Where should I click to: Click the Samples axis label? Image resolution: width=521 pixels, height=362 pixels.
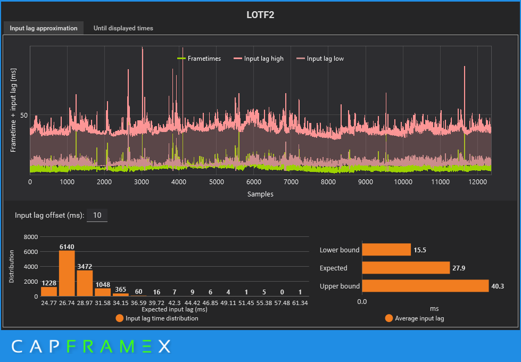tap(260, 194)
